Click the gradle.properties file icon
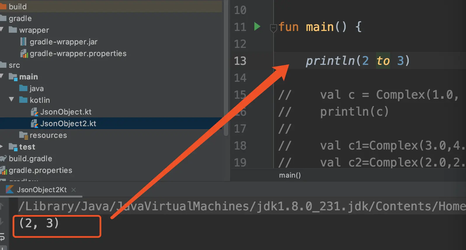 click(x=4, y=170)
